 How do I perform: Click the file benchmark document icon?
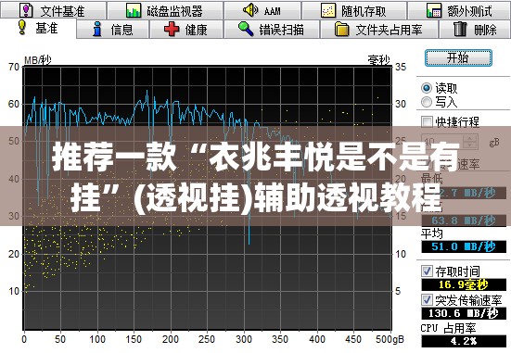[x=26, y=10]
